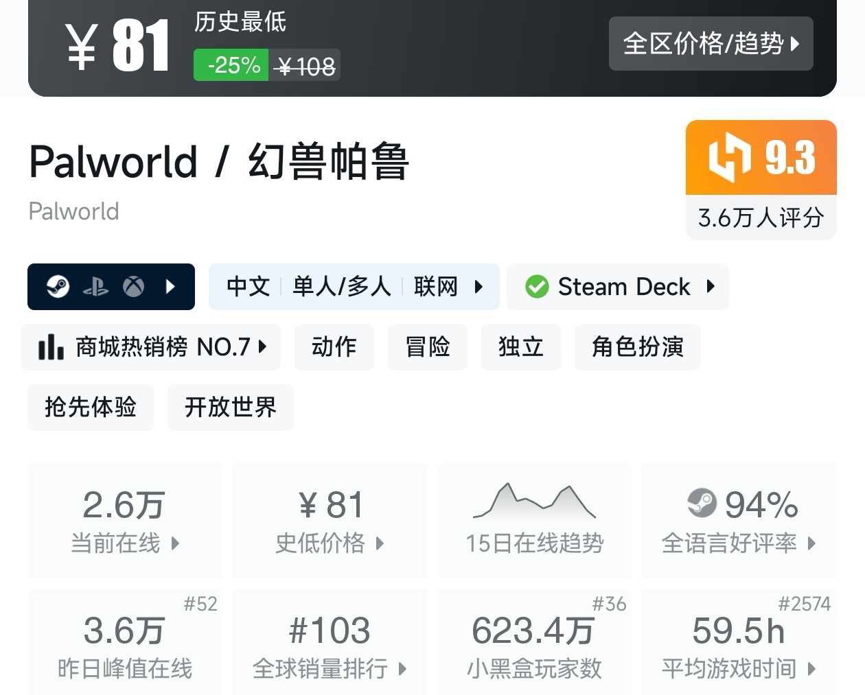Open the #103 global sales rank
The image size is (865, 695).
[x=330, y=631]
